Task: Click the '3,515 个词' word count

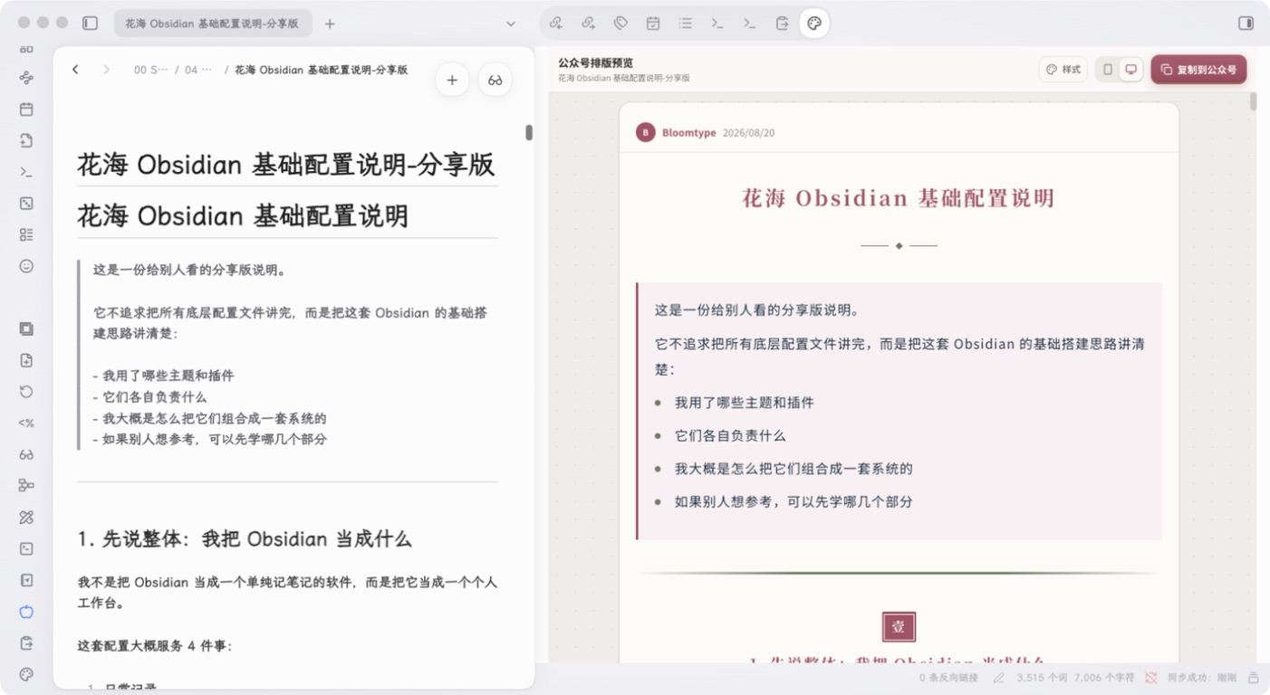Action: point(1042,678)
